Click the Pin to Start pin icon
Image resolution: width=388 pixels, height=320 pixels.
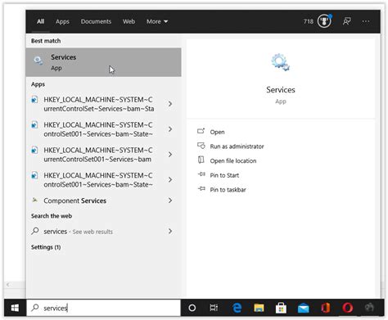pyautogui.click(x=201, y=174)
